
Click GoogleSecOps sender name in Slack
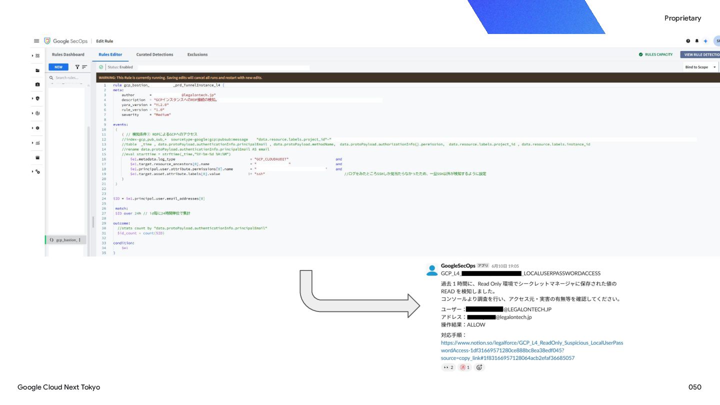coord(458,266)
